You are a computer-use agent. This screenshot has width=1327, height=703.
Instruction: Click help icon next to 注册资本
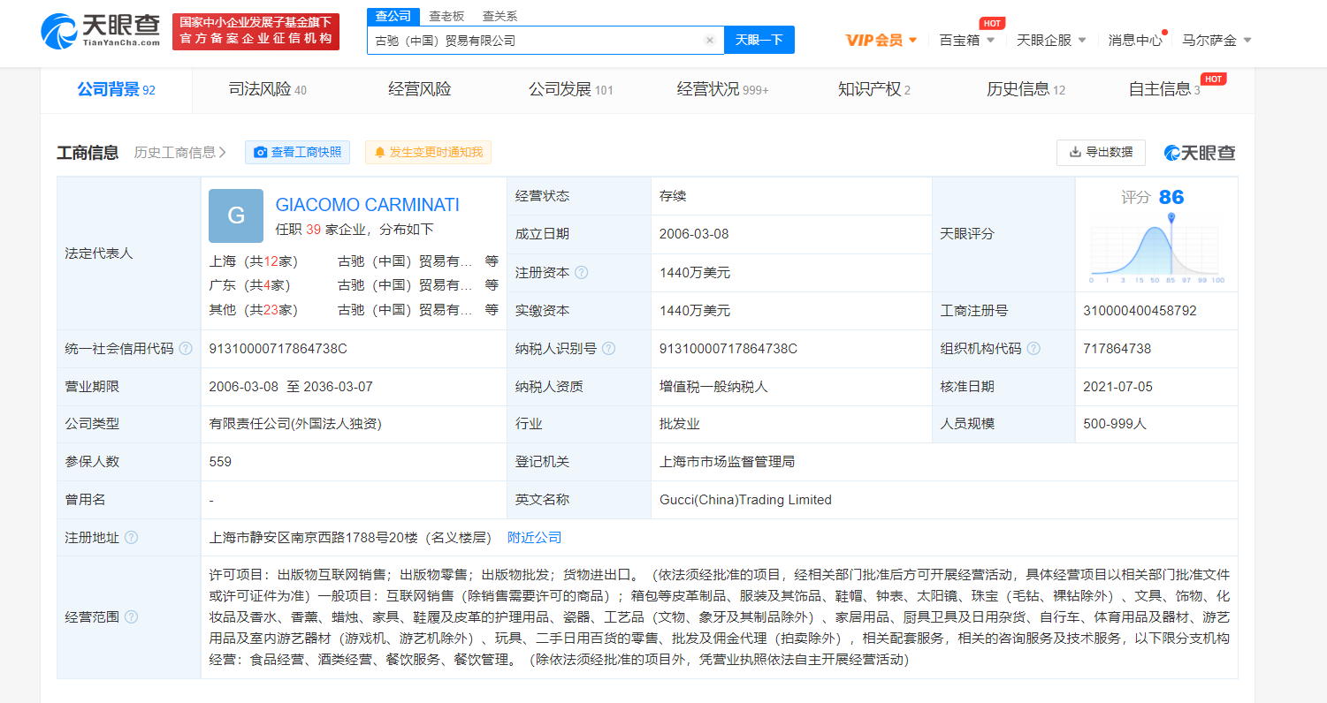(581, 273)
